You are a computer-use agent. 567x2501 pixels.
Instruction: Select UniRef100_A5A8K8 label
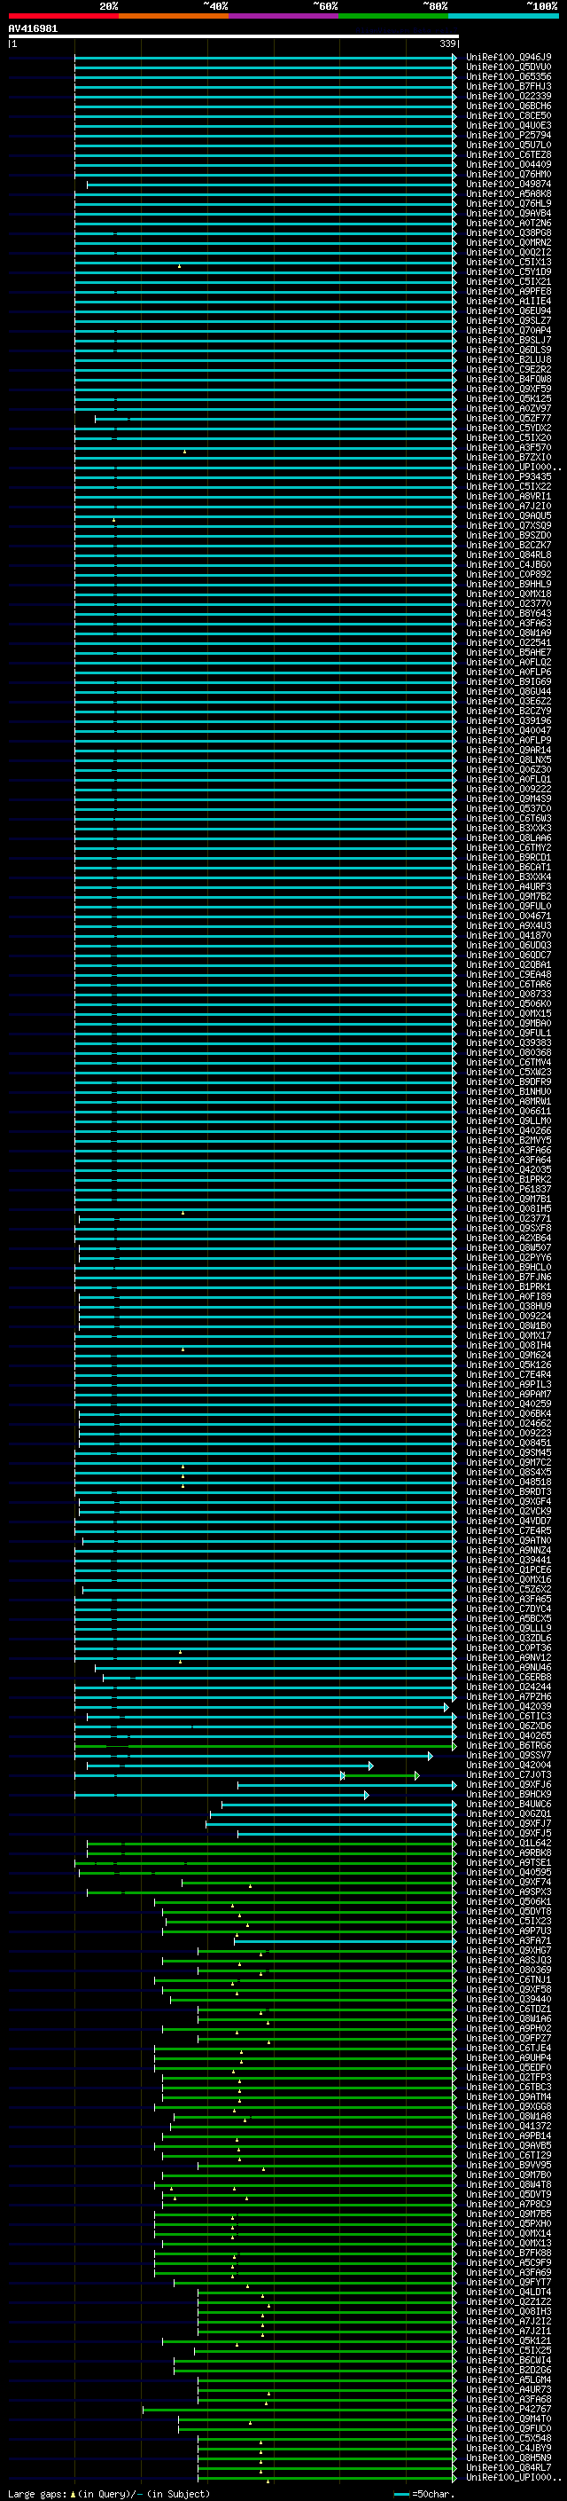[509, 193]
